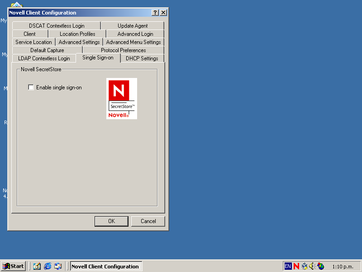The image size is (362, 272).
Task: Cancel the Novell Client Configuration dialog
Action: click(x=148, y=221)
